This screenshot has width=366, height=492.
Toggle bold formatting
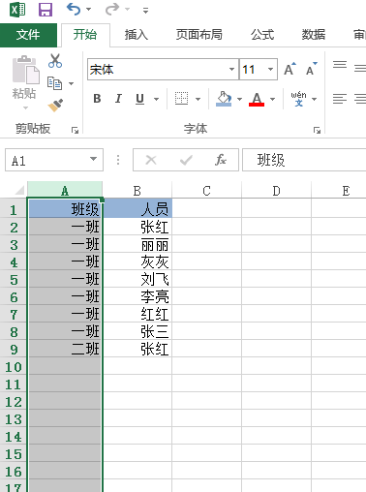click(97, 99)
